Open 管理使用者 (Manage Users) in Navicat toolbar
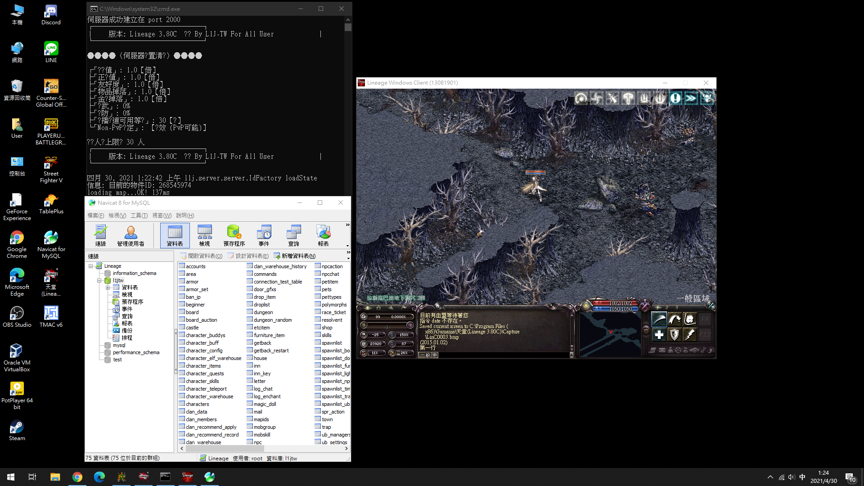 pos(130,235)
